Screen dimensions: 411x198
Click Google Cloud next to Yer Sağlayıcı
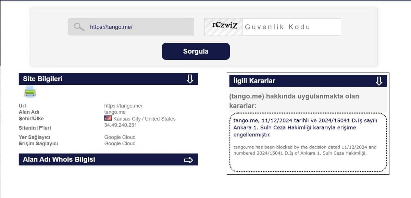point(120,137)
